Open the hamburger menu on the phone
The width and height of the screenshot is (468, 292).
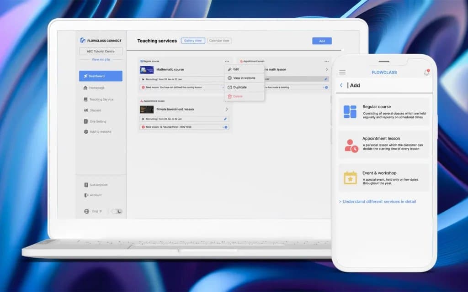pyautogui.click(x=342, y=72)
